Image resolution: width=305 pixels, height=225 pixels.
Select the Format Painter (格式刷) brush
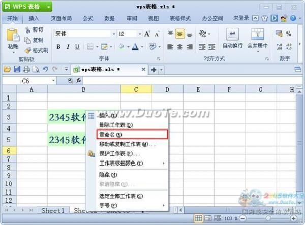tap(27, 50)
